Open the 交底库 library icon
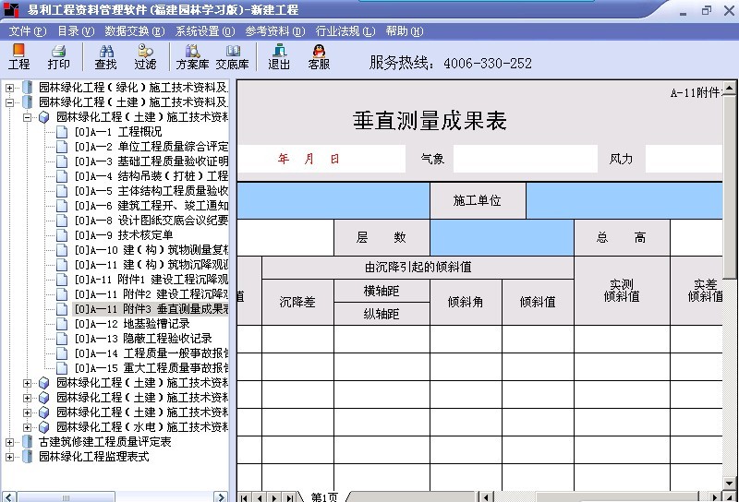The width and height of the screenshot is (739, 502). point(232,56)
